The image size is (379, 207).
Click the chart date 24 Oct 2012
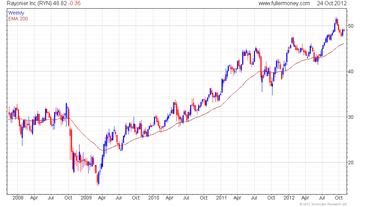[331, 3]
